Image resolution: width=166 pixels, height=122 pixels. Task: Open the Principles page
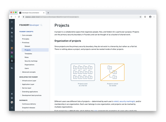[25, 39]
